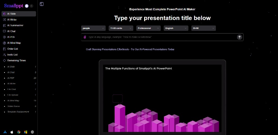
Task: Click the globe language icon
Action: coord(32,132)
